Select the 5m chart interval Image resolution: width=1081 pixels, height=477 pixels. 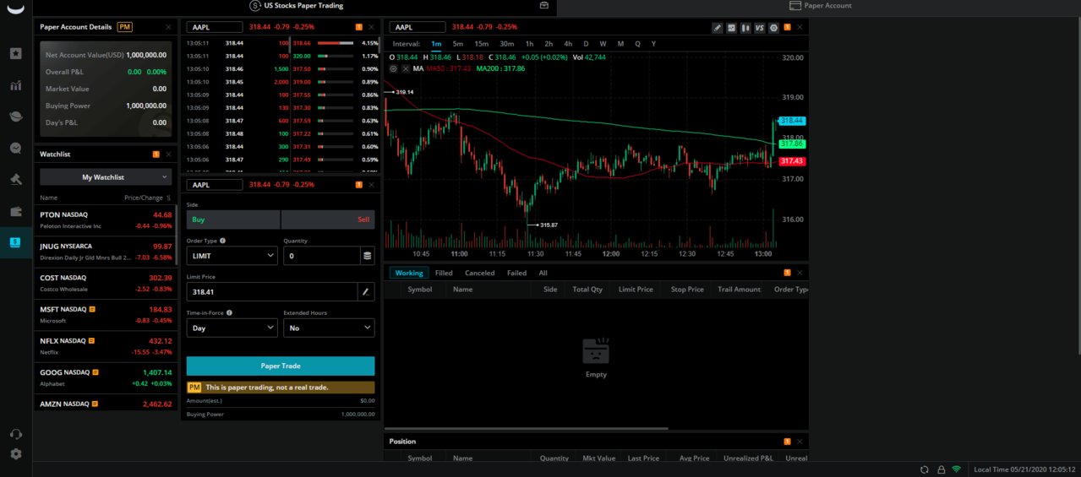(458, 44)
